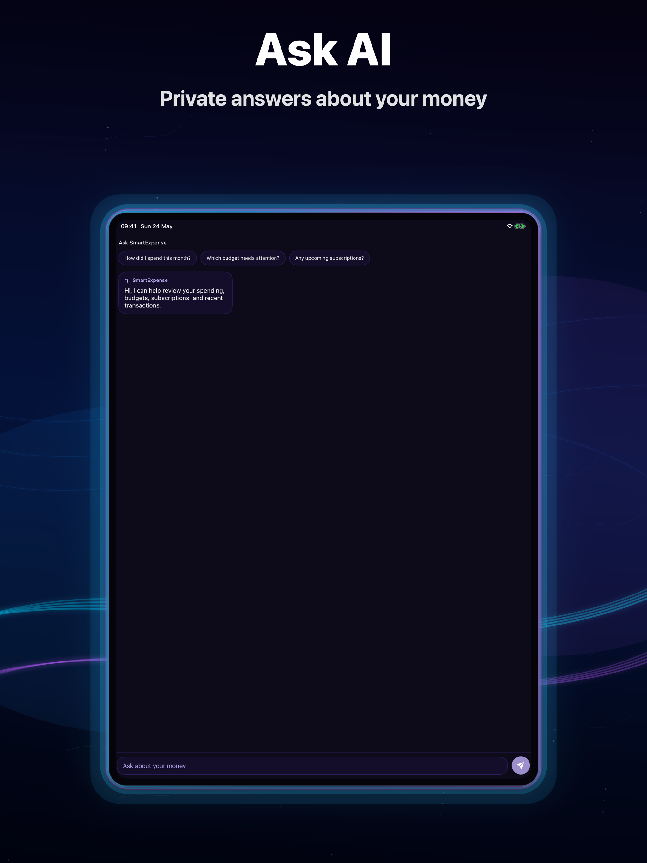This screenshot has height=863, width=647.
Task: Click the SmartExpense sender label in message
Action: 150,280
